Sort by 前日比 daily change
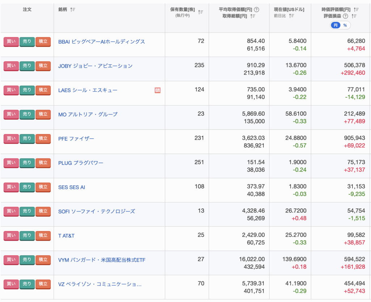The width and height of the screenshot is (371, 302). (291, 16)
